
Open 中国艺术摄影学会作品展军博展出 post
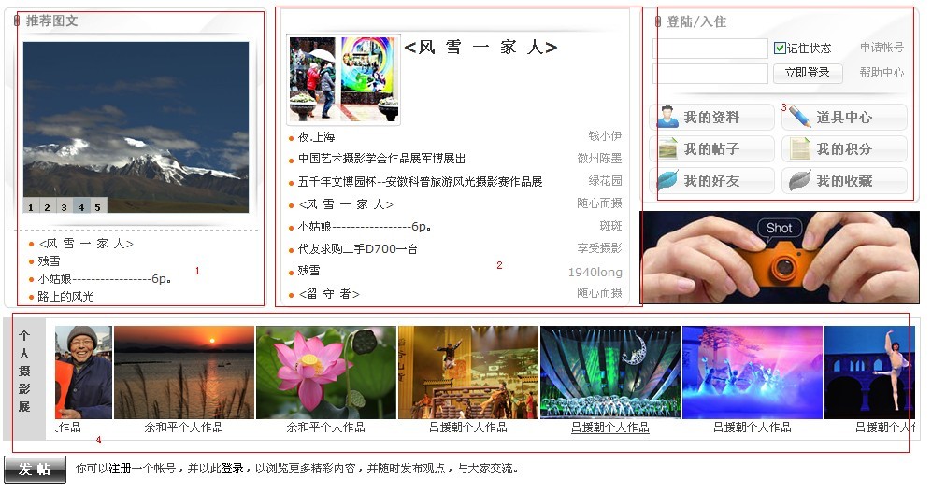(x=381, y=159)
